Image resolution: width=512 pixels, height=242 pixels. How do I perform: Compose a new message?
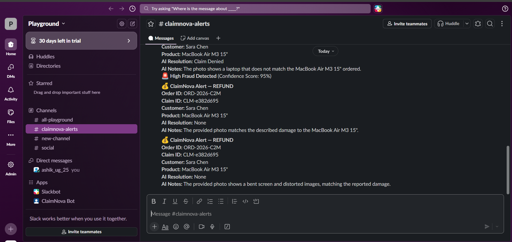point(133,24)
